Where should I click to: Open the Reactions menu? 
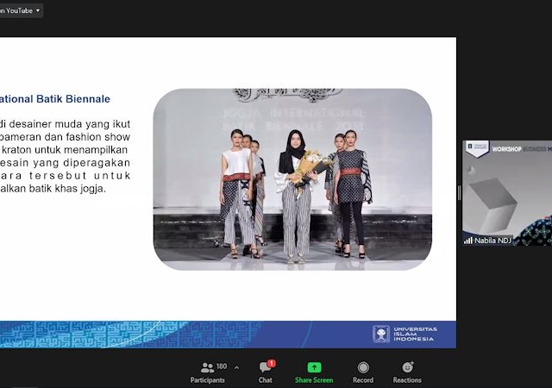point(407,372)
